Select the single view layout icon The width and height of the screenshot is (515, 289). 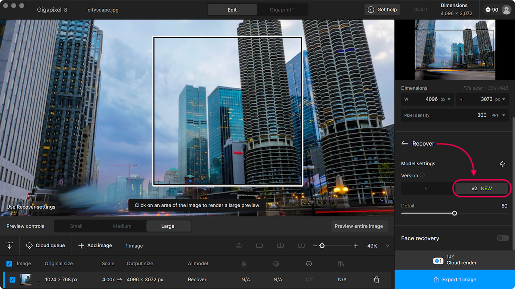click(x=260, y=246)
